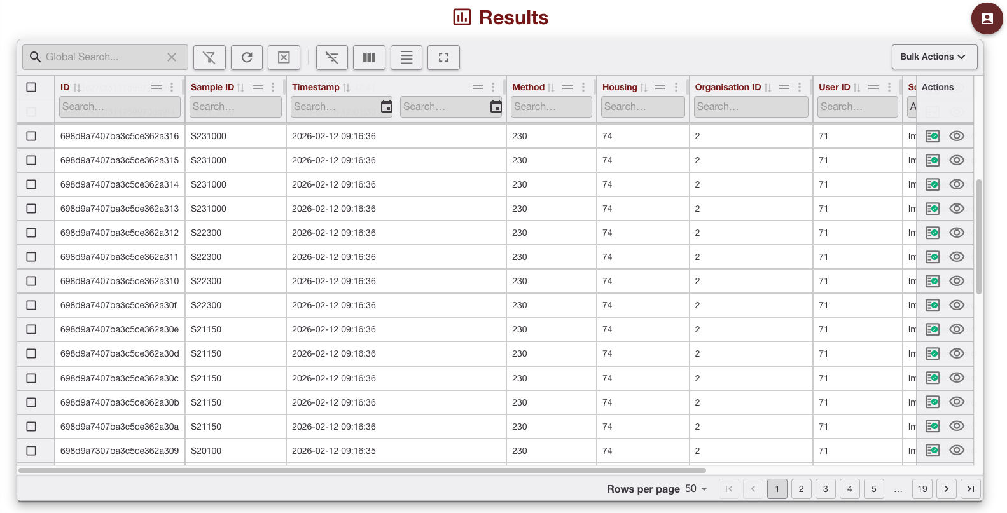
Task: Sort by the User ID column
Action: [x=857, y=88]
